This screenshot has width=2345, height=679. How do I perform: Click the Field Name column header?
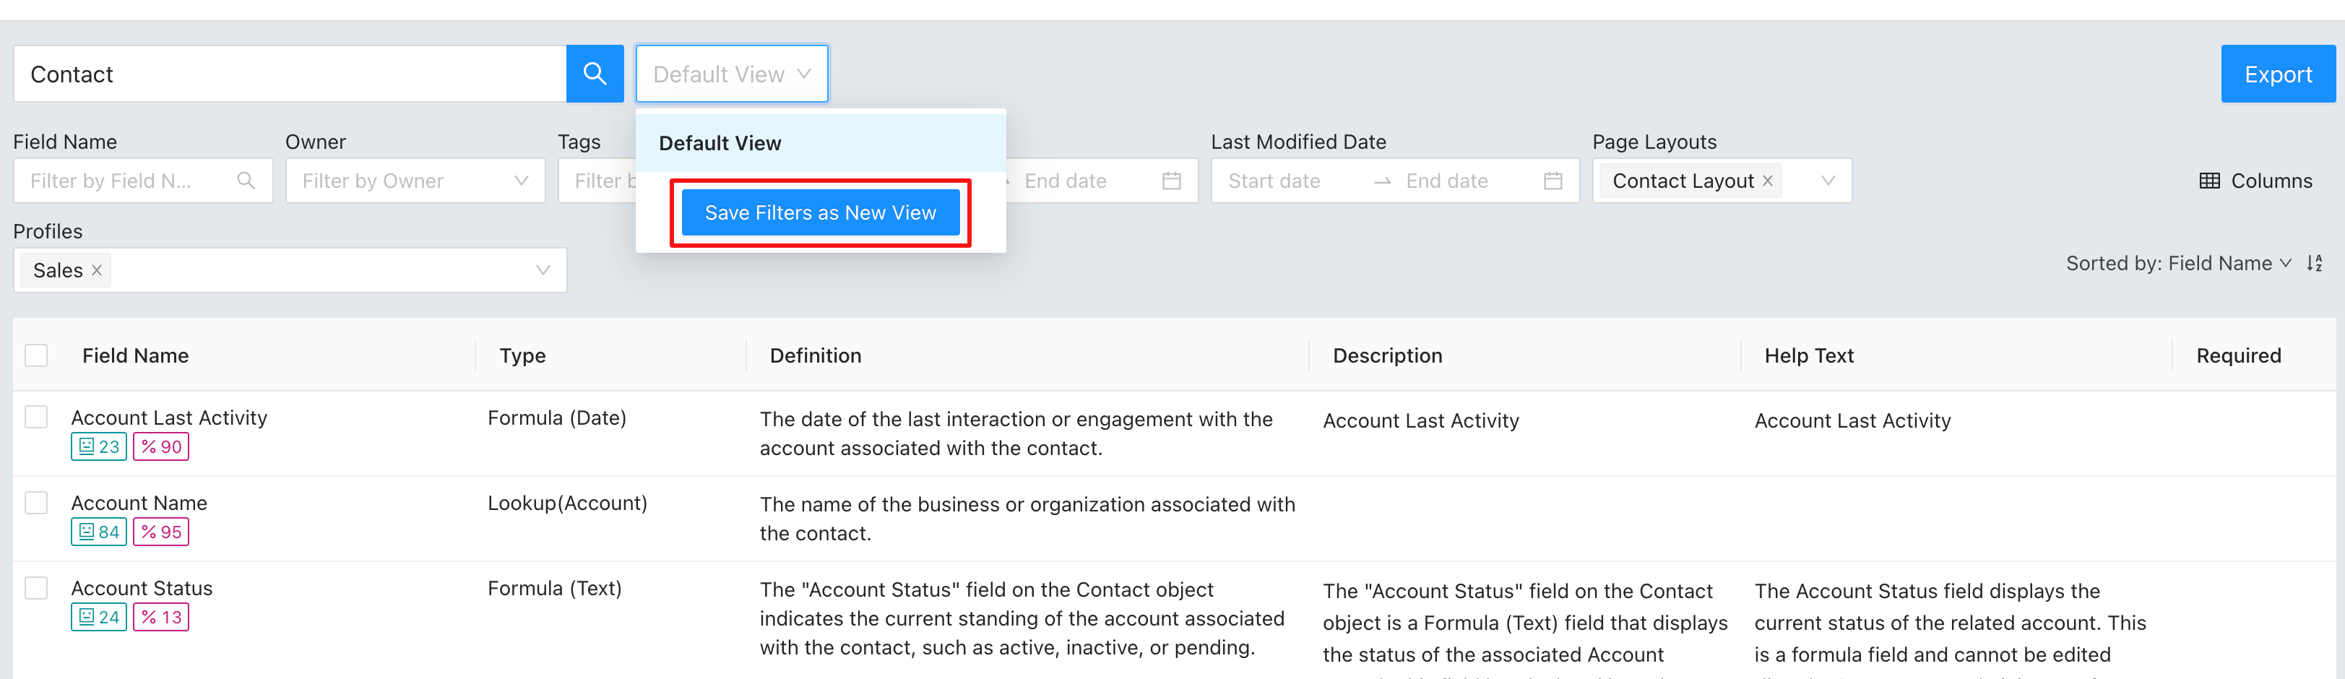136,355
